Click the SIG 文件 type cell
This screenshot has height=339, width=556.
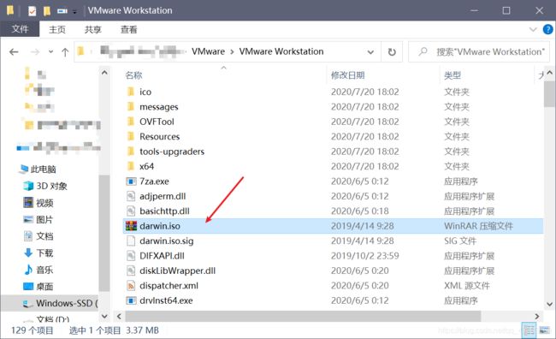click(460, 241)
